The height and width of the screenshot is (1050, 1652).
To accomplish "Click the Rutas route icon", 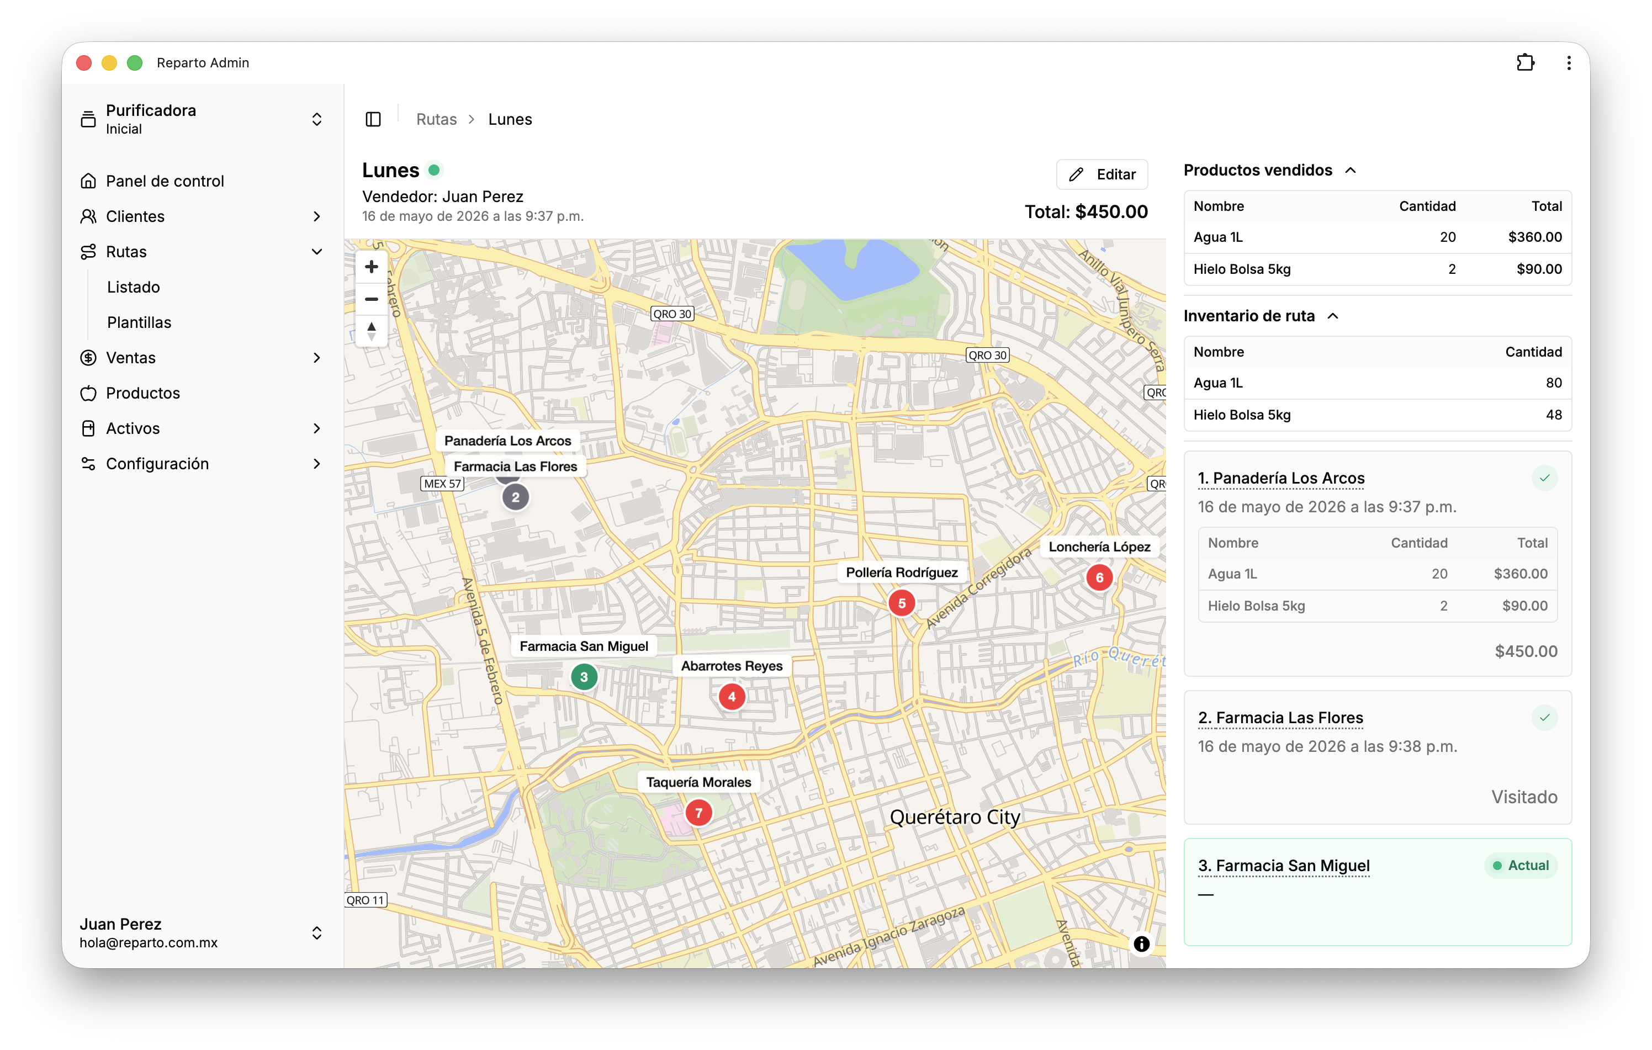I will (x=88, y=252).
